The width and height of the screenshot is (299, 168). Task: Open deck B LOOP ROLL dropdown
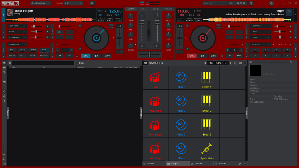260,26
